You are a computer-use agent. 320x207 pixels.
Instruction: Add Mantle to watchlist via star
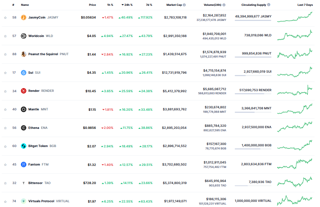point(5,110)
